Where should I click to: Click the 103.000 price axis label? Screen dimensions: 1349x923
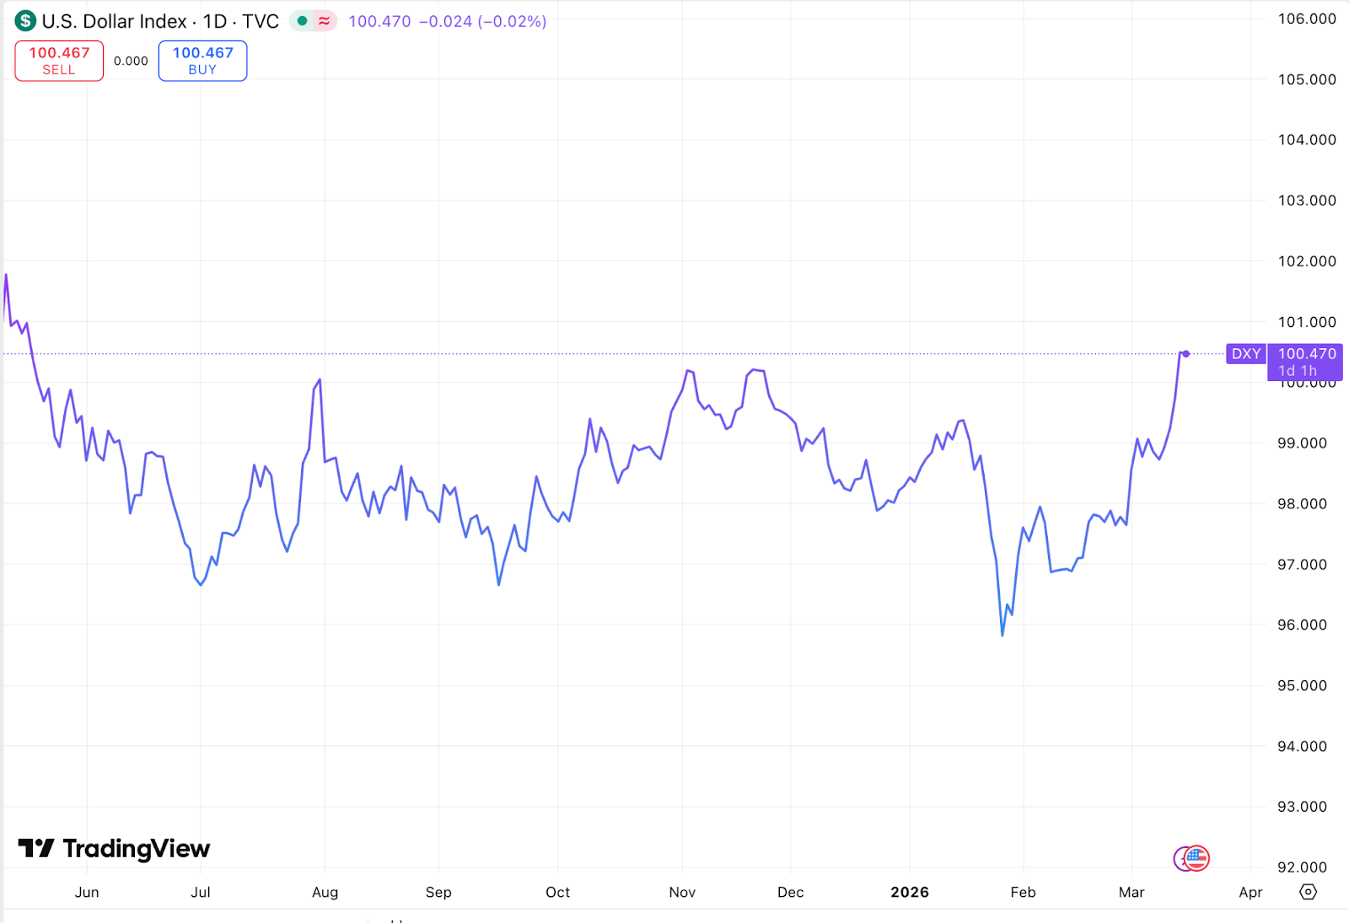pyautogui.click(x=1307, y=200)
